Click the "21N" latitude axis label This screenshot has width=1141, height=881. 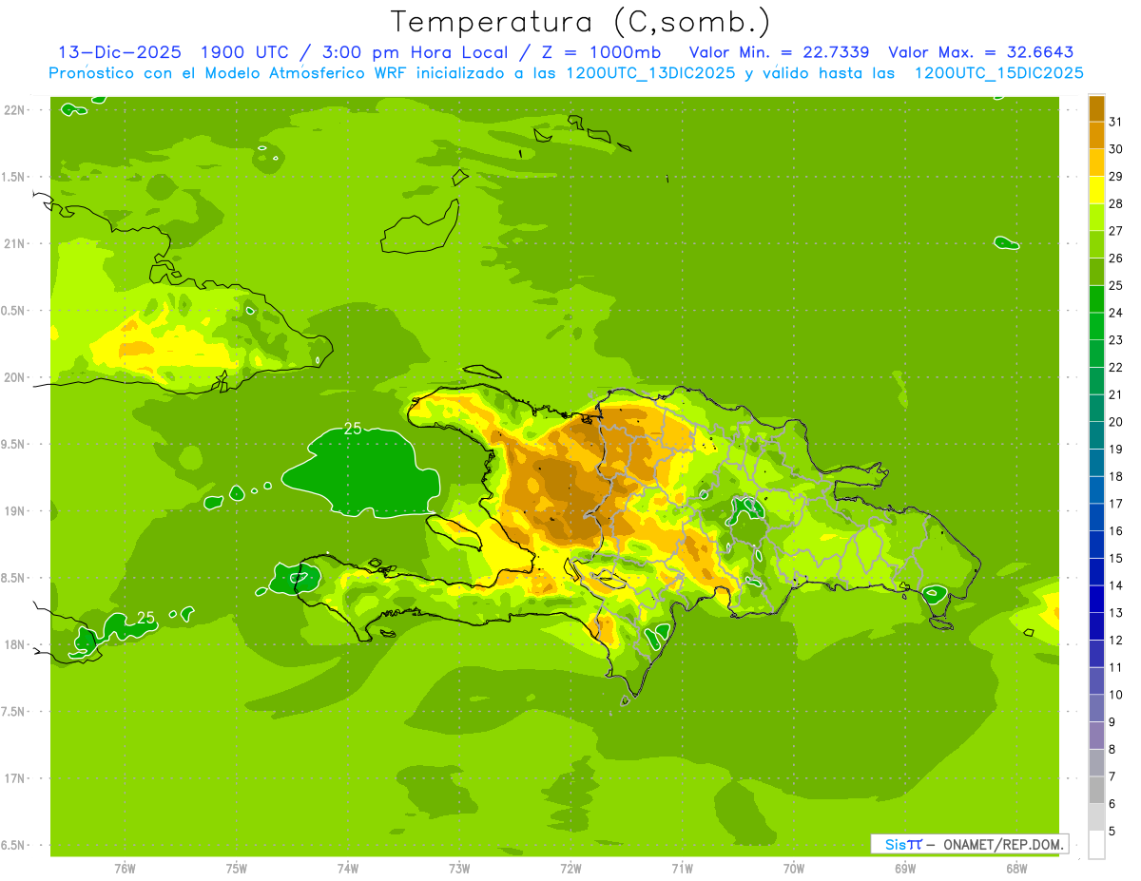pos(16,243)
